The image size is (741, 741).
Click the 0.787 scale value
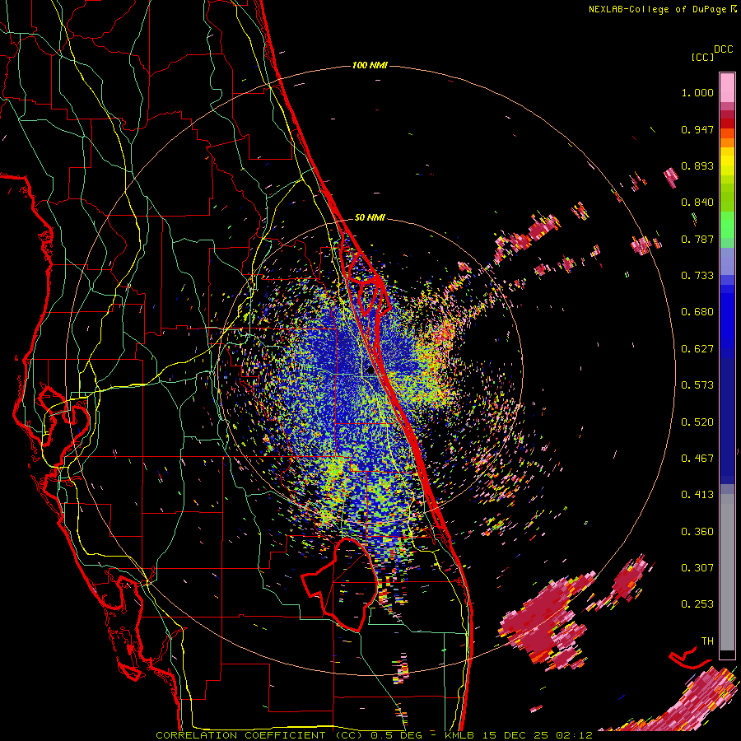point(697,239)
